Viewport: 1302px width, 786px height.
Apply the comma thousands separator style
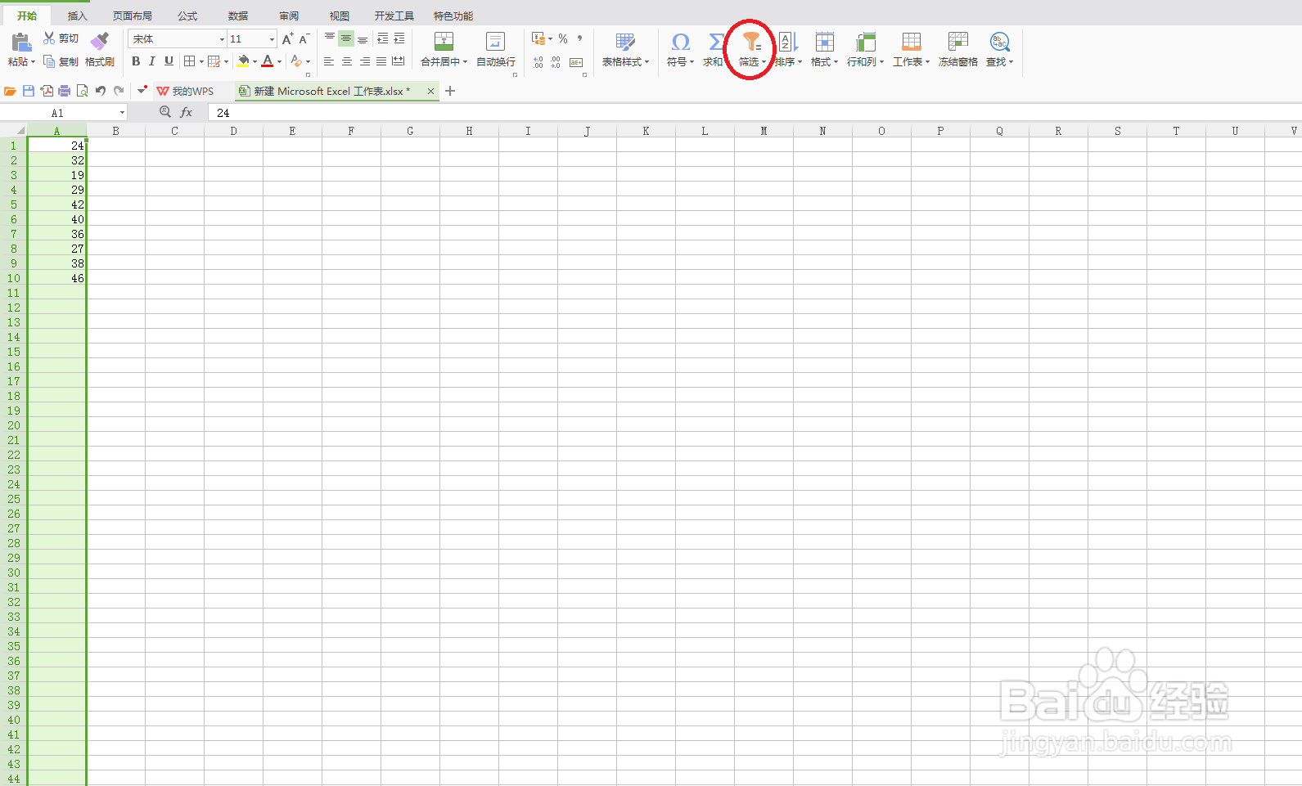point(579,38)
